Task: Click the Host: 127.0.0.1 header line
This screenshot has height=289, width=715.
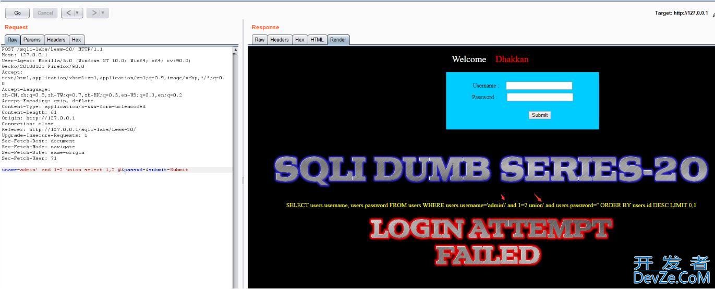Action: 25,55
